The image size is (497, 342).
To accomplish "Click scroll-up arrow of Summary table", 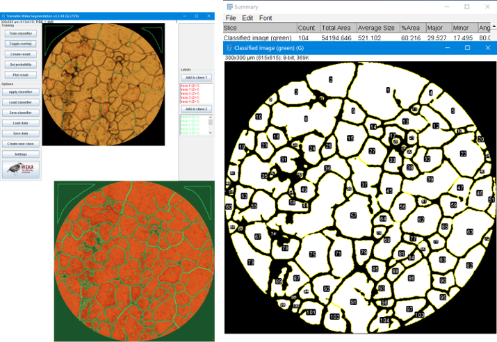I will tap(494, 26).
